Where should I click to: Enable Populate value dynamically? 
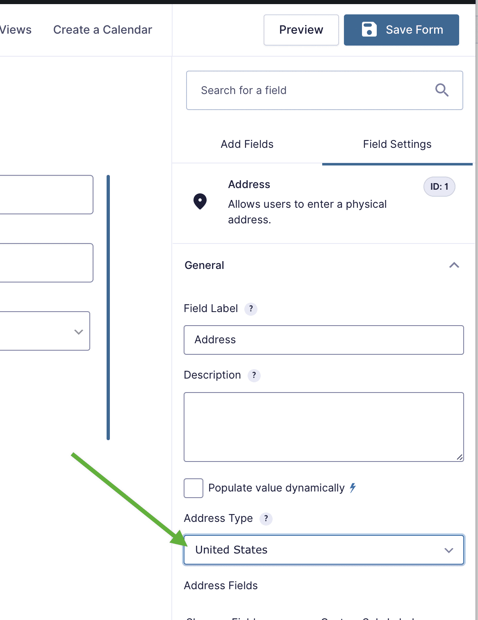[193, 488]
